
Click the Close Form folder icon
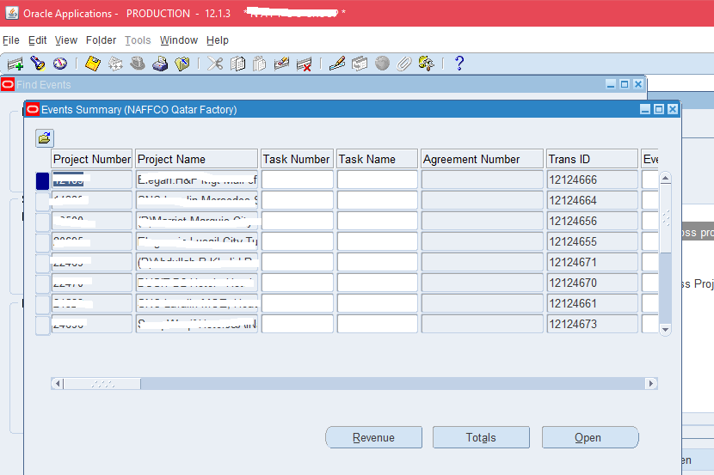click(182, 64)
